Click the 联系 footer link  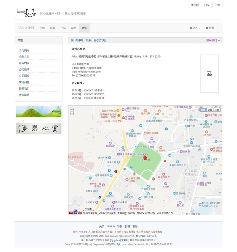coord(135,226)
